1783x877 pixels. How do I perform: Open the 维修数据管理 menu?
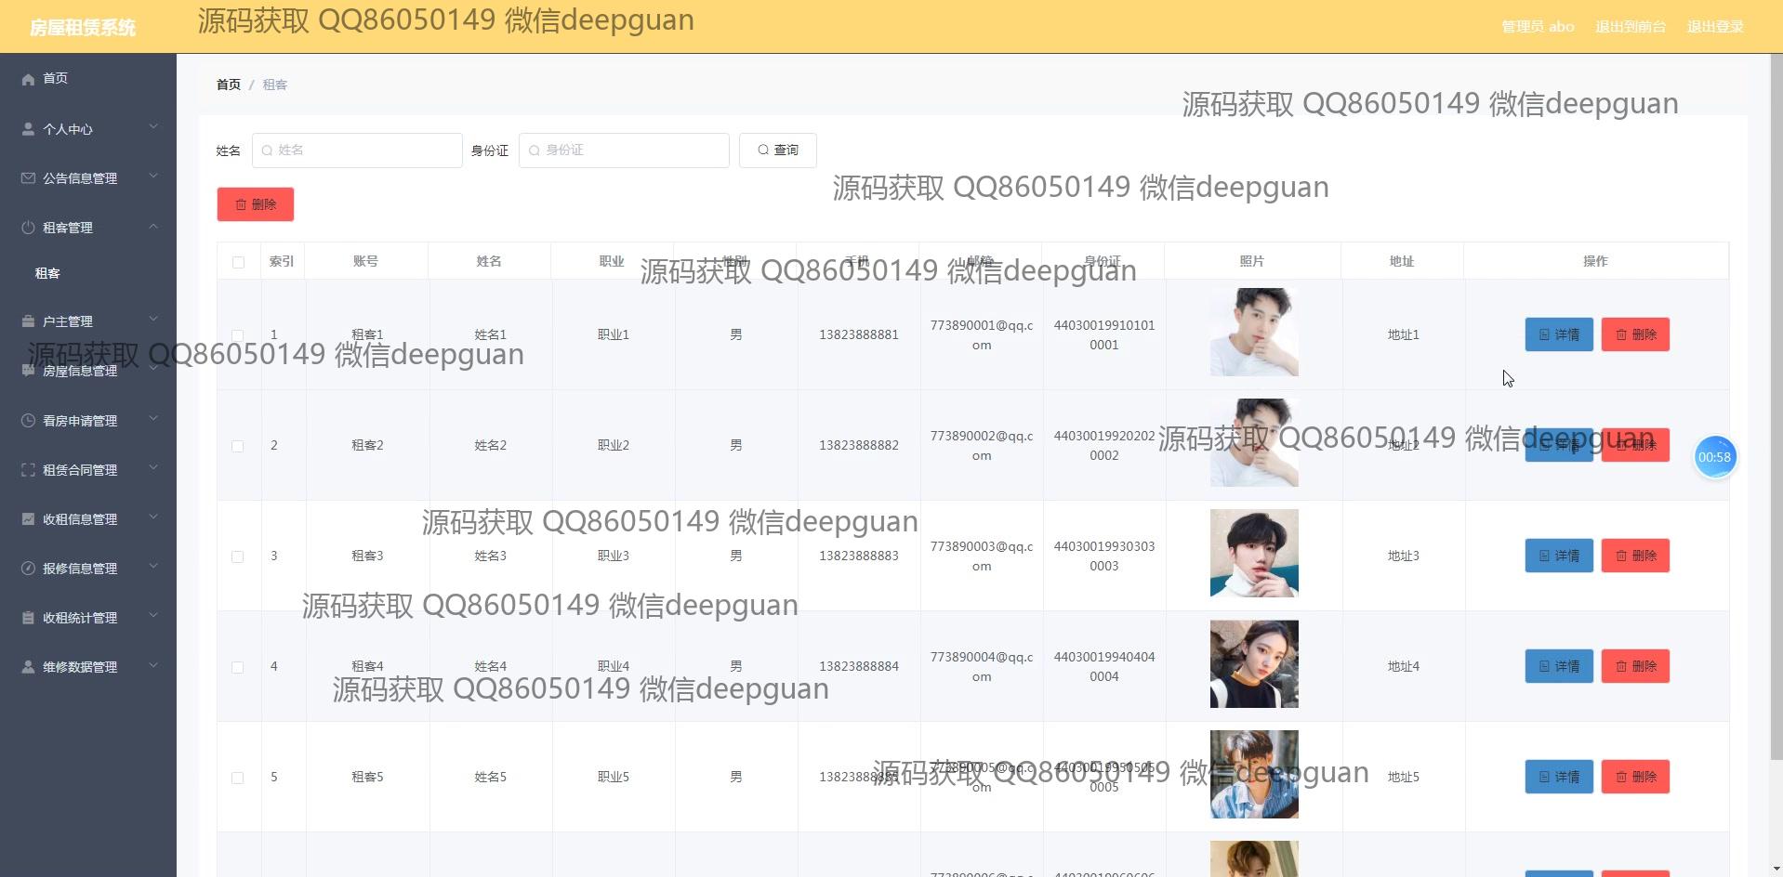[x=88, y=667]
